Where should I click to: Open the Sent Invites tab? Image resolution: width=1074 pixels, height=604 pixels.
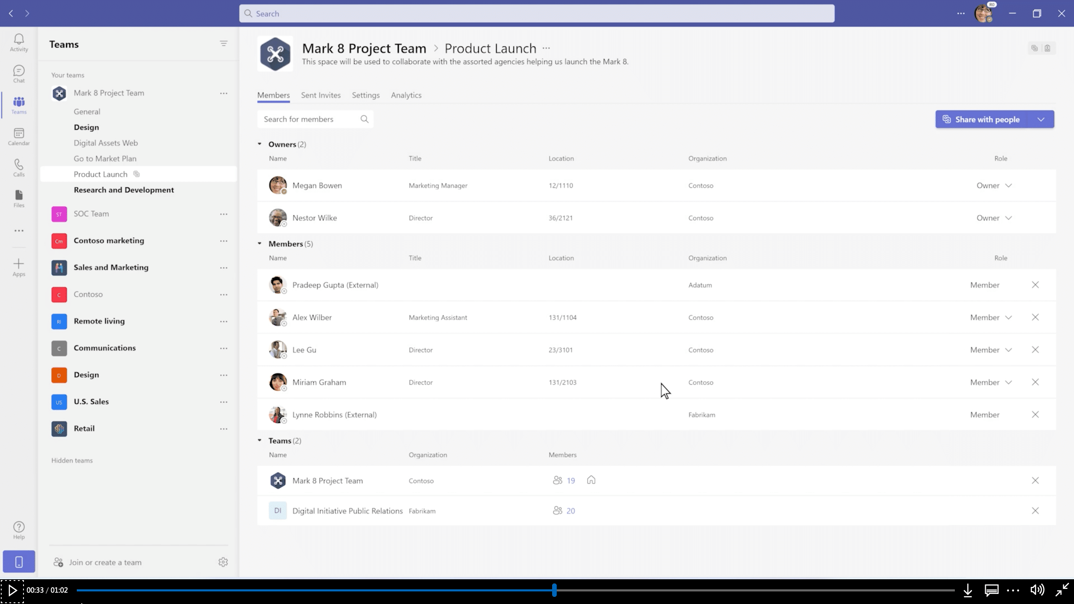[321, 95]
